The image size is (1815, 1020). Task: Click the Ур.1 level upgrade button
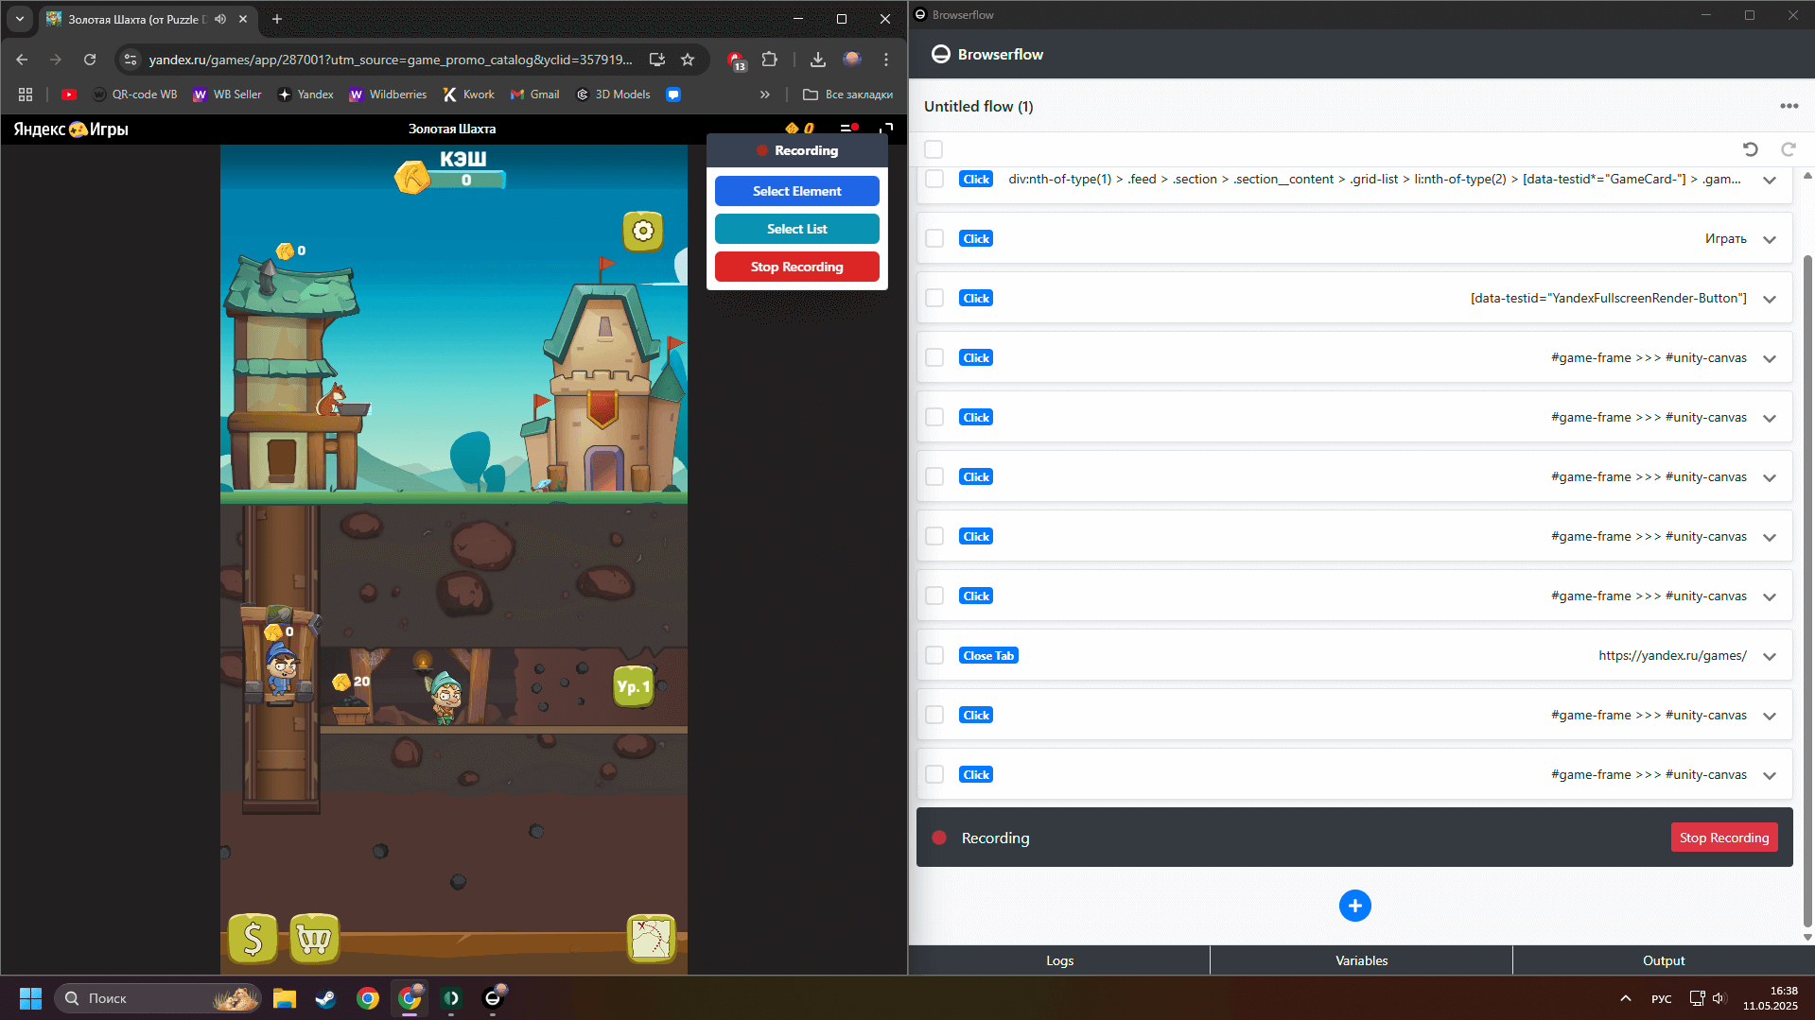(633, 686)
